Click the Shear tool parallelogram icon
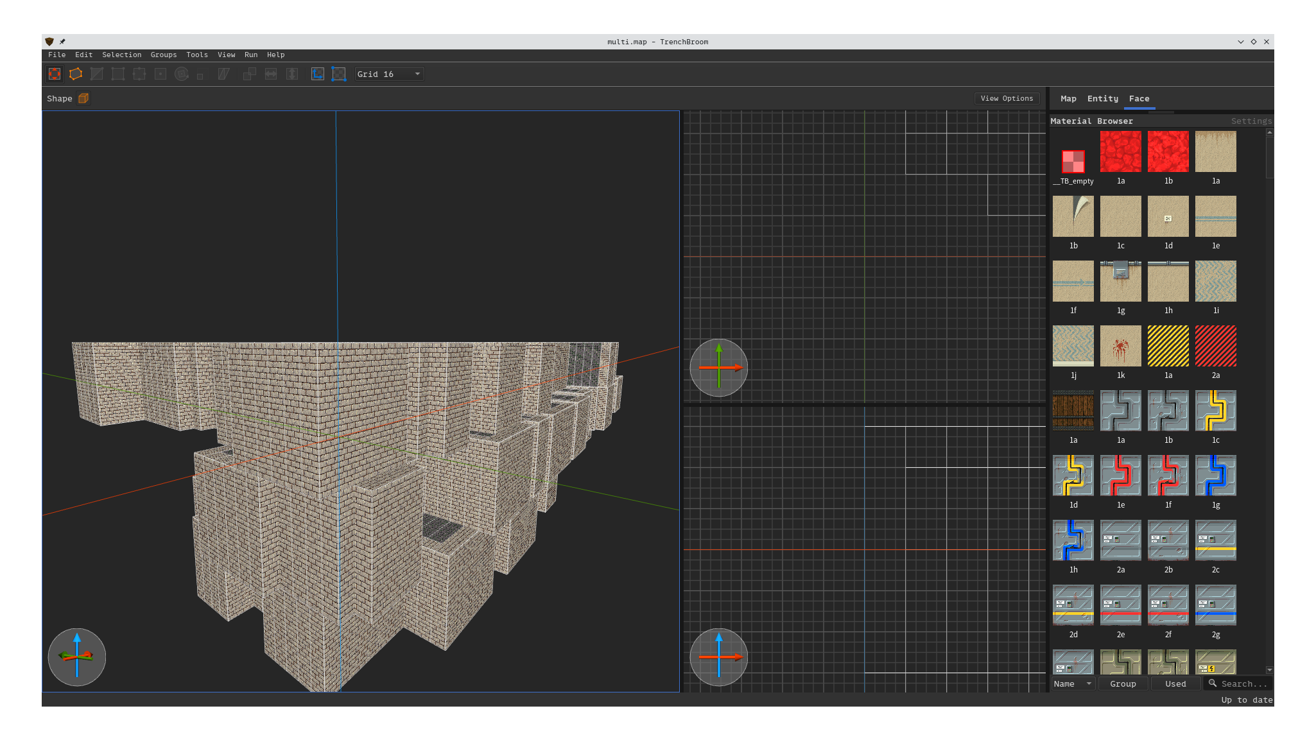The height and width of the screenshot is (756, 1316). [x=223, y=74]
